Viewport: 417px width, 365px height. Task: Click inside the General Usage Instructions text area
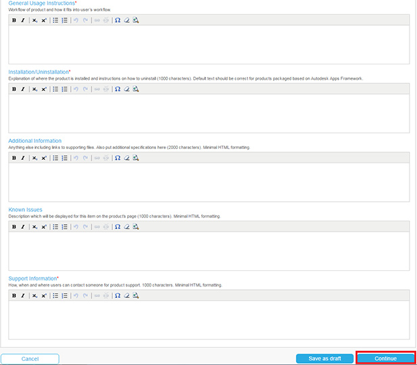click(209, 45)
